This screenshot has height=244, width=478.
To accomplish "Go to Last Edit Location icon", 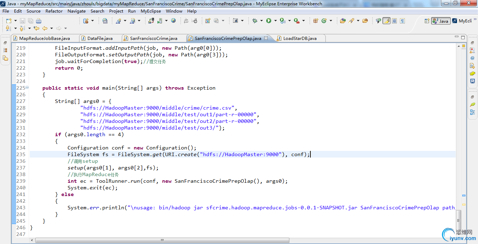I will click(x=36, y=28).
